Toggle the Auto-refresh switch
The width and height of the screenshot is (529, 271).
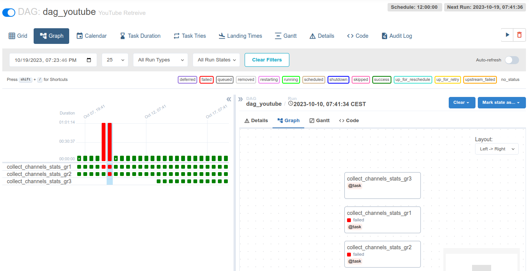[x=512, y=60]
